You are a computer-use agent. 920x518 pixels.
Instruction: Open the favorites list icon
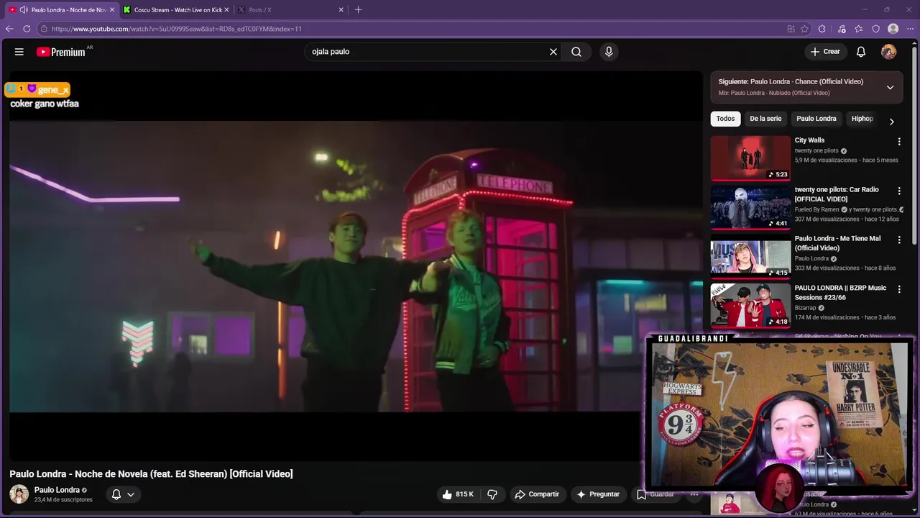pyautogui.click(x=859, y=29)
